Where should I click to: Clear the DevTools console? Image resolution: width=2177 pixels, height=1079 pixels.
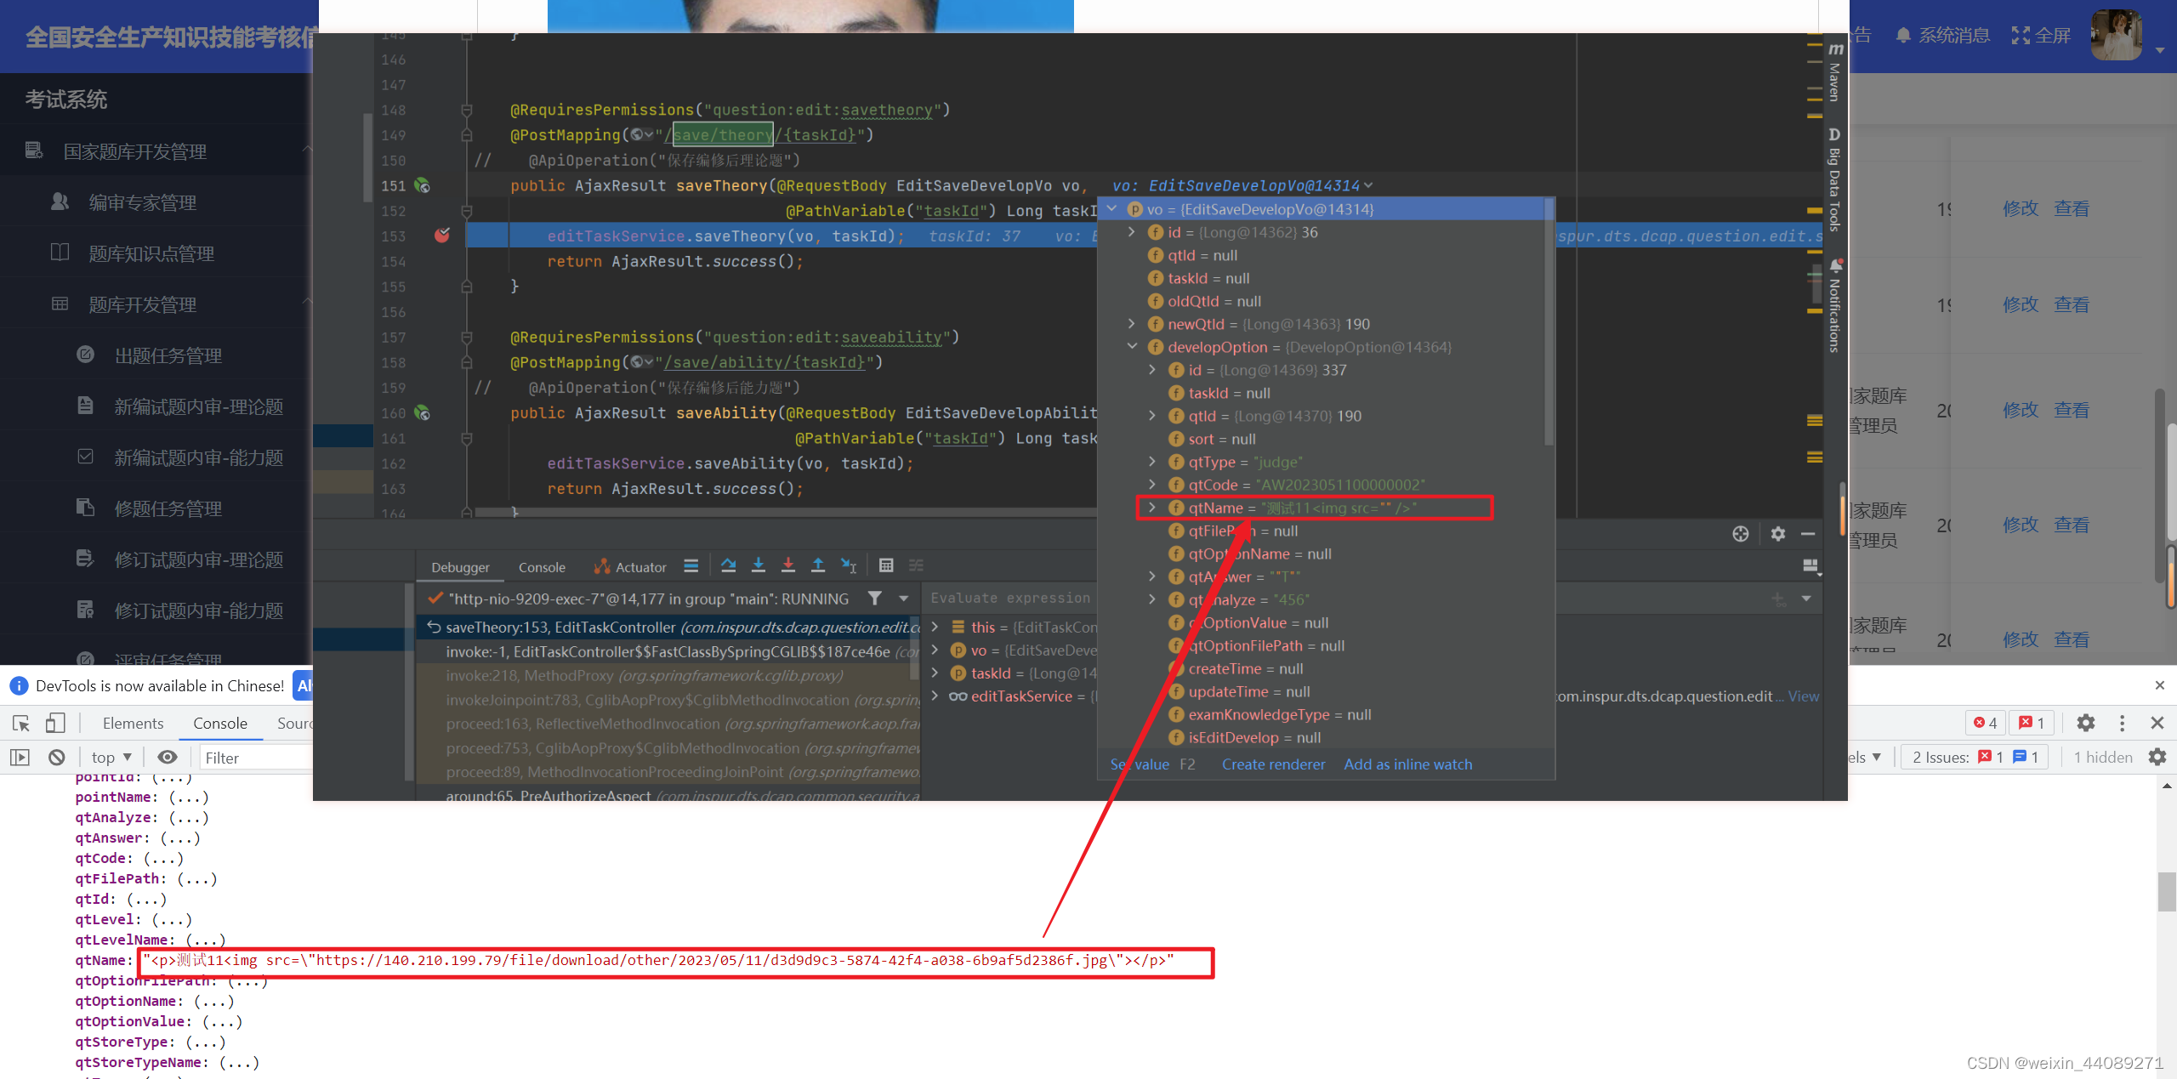point(56,758)
